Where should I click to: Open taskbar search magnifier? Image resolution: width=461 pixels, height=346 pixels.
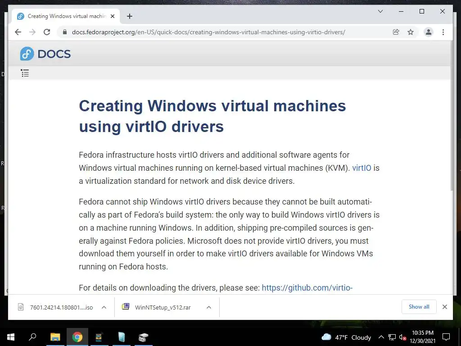tap(32, 337)
